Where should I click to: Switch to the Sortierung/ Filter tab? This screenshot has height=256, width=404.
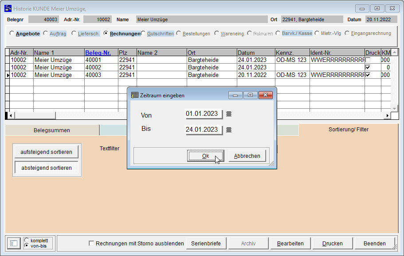pos(349,130)
